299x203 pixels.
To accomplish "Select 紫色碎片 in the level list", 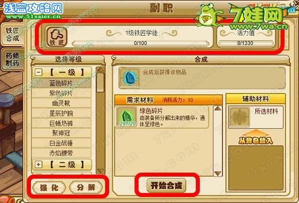I will [x=61, y=94].
